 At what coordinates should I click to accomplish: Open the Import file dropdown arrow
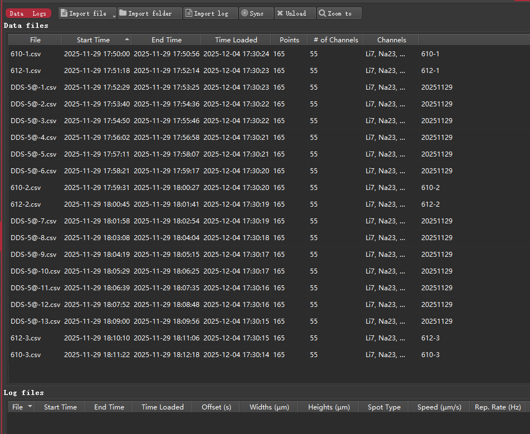coord(114,15)
